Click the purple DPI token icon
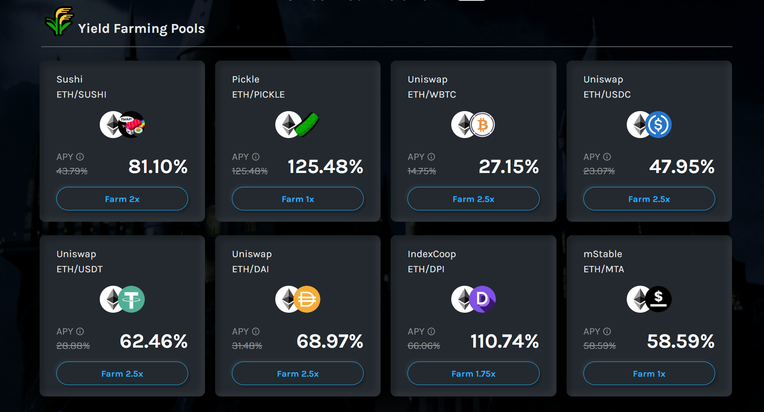 pos(482,299)
